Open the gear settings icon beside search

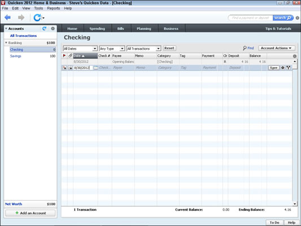point(297,18)
